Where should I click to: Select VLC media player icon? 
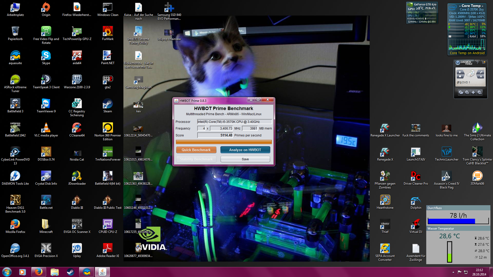click(46, 130)
